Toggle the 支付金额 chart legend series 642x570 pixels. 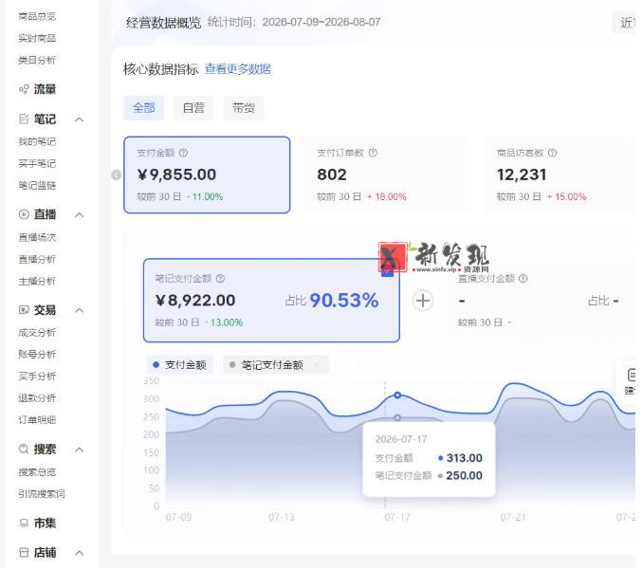coord(180,365)
